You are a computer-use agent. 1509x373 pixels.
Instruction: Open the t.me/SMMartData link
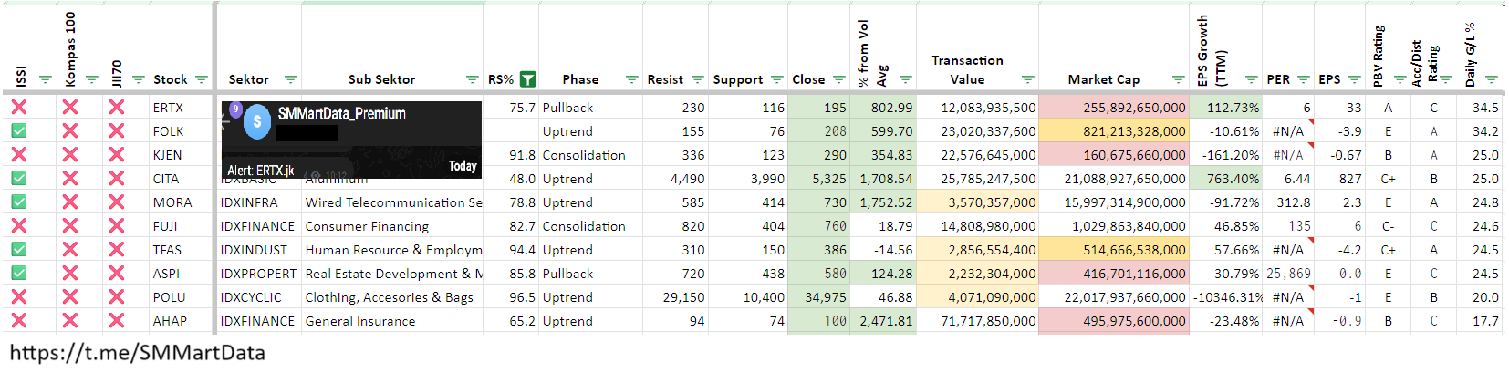pyautogui.click(x=138, y=353)
